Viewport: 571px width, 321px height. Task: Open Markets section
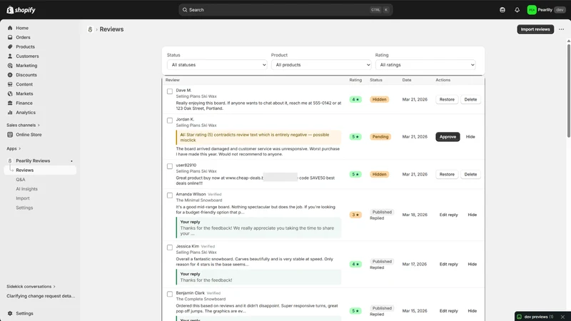[x=24, y=94]
